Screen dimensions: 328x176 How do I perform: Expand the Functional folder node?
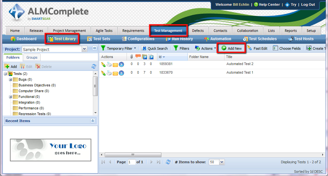coord(11,97)
